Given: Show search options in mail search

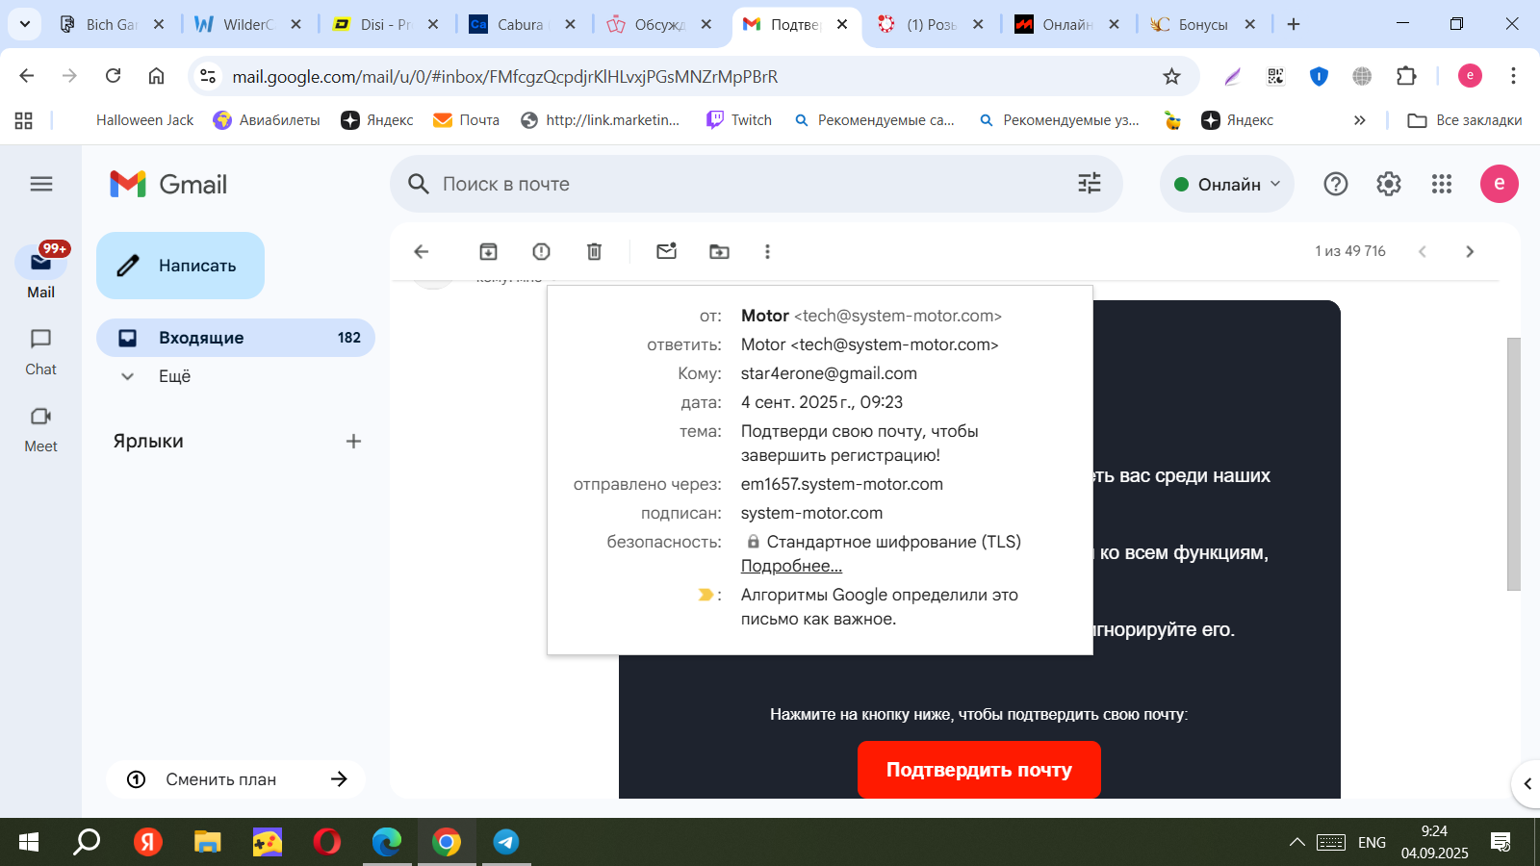Looking at the screenshot, I should pyautogui.click(x=1090, y=184).
